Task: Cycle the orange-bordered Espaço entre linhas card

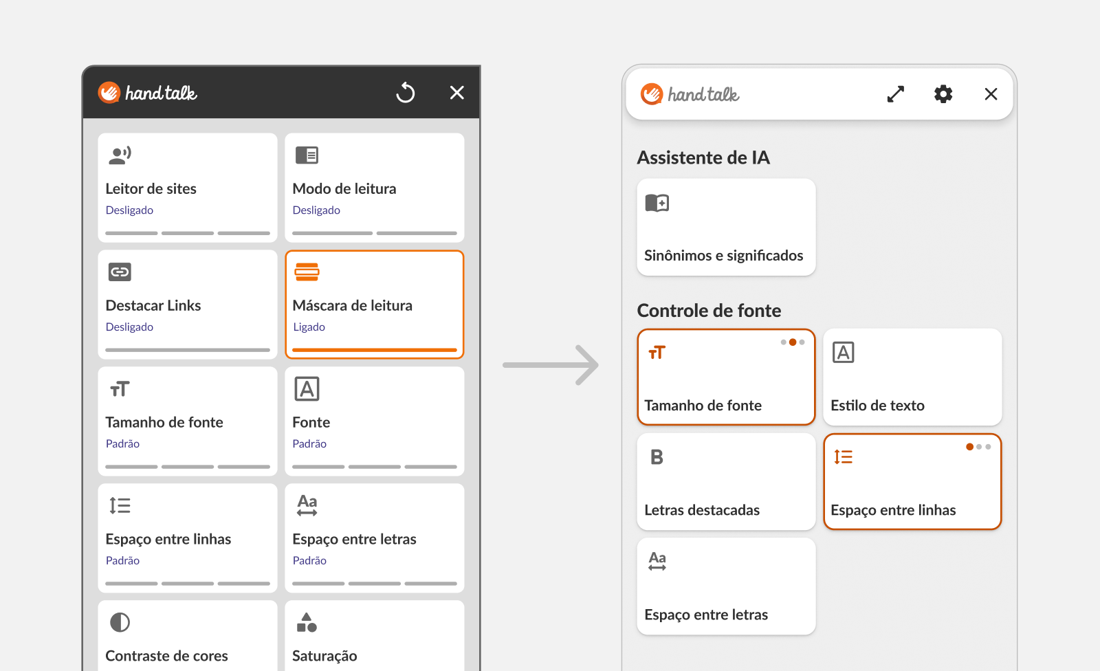Action: 912,482
